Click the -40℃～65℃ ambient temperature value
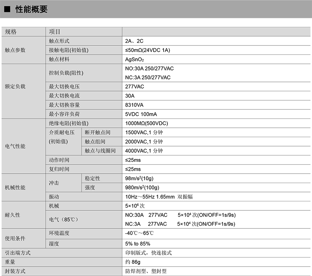 click(x=139, y=233)
